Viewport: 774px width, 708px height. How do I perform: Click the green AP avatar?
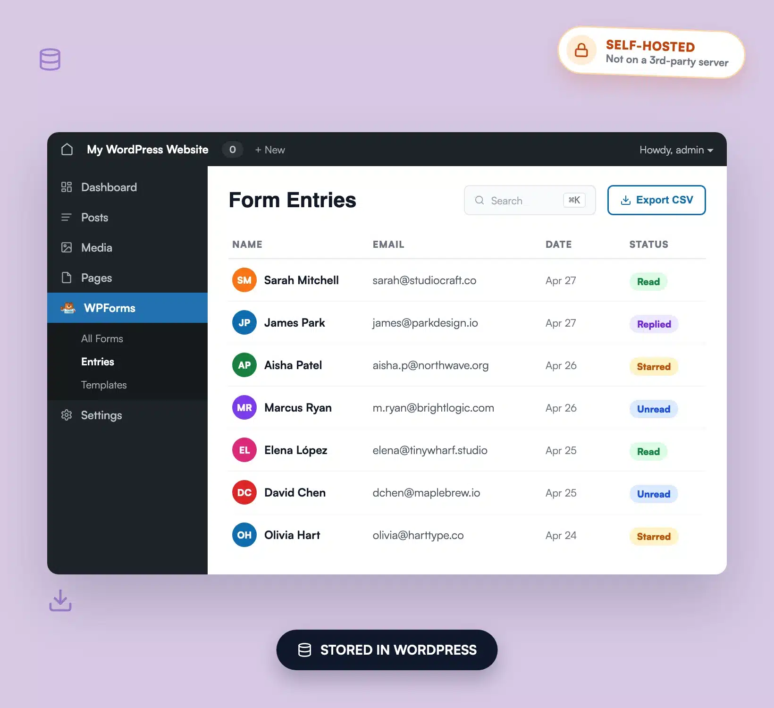(x=244, y=365)
